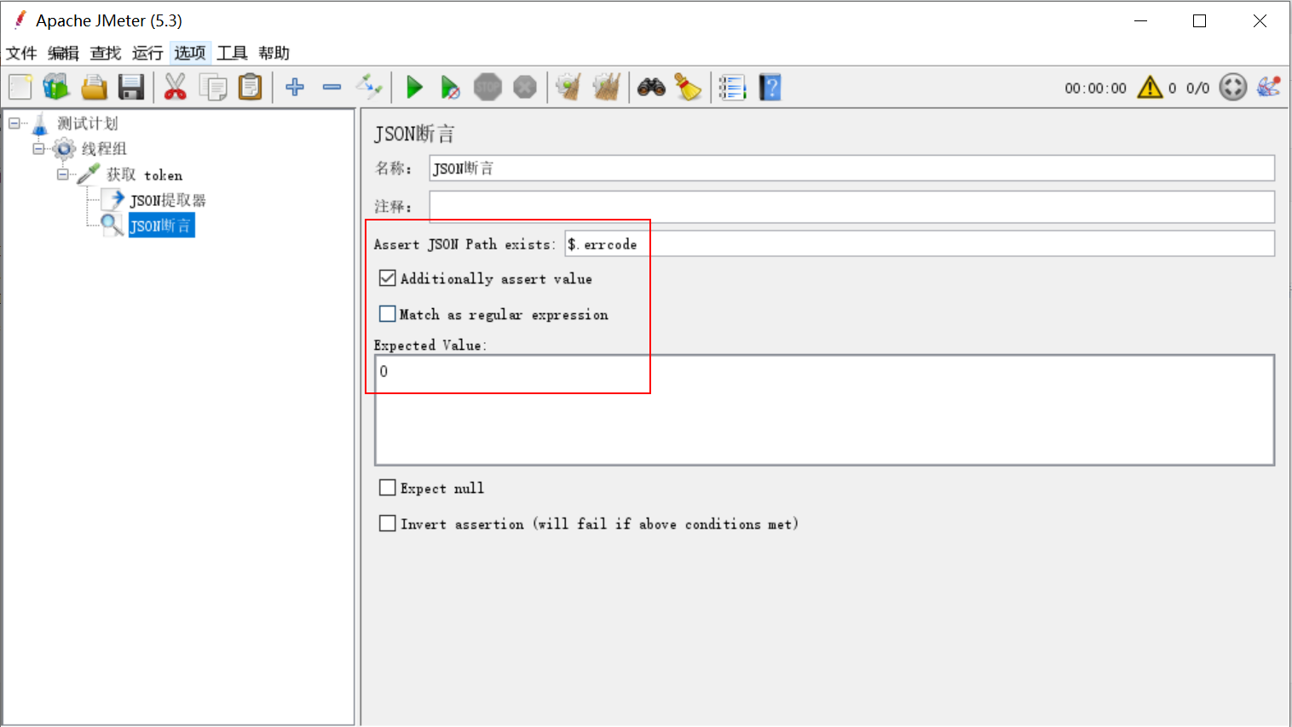Paste element using the clipboard icon
This screenshot has width=1292, height=727.
click(x=251, y=87)
